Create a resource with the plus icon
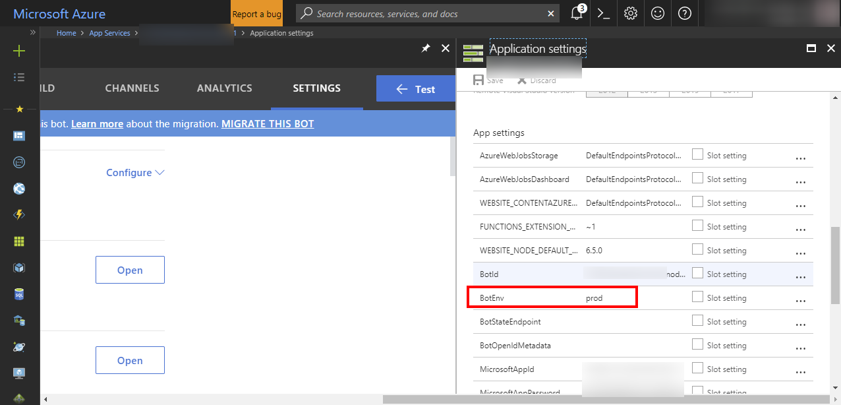 (19, 50)
